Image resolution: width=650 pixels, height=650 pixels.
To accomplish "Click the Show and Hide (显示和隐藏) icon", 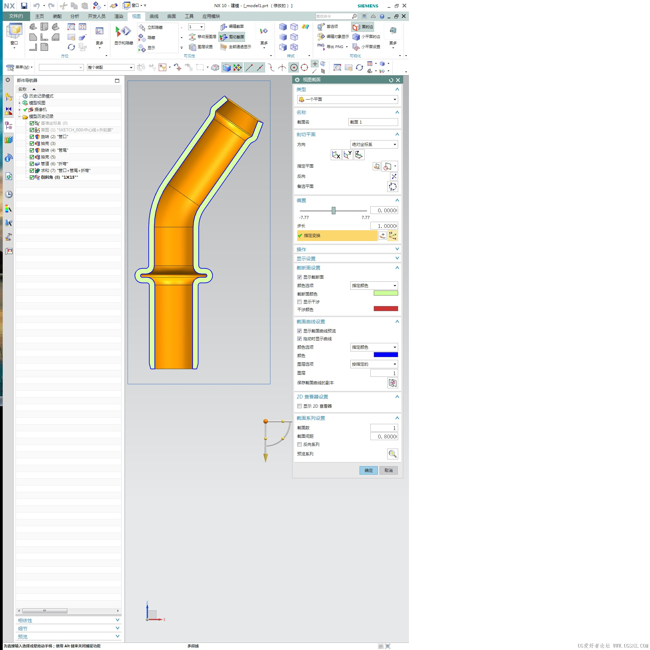I will tap(123, 32).
